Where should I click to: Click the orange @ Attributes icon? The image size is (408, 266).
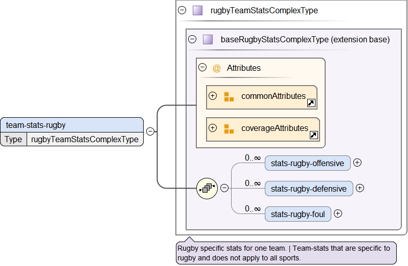tap(216, 68)
